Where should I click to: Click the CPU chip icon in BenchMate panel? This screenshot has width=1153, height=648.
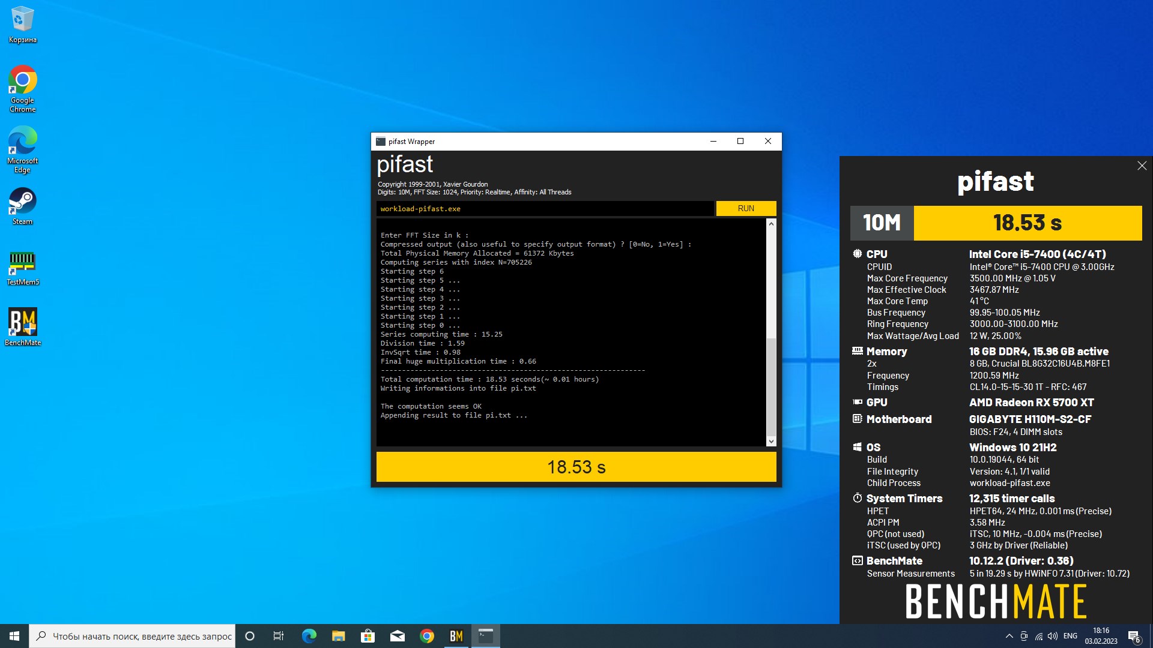[x=857, y=254]
